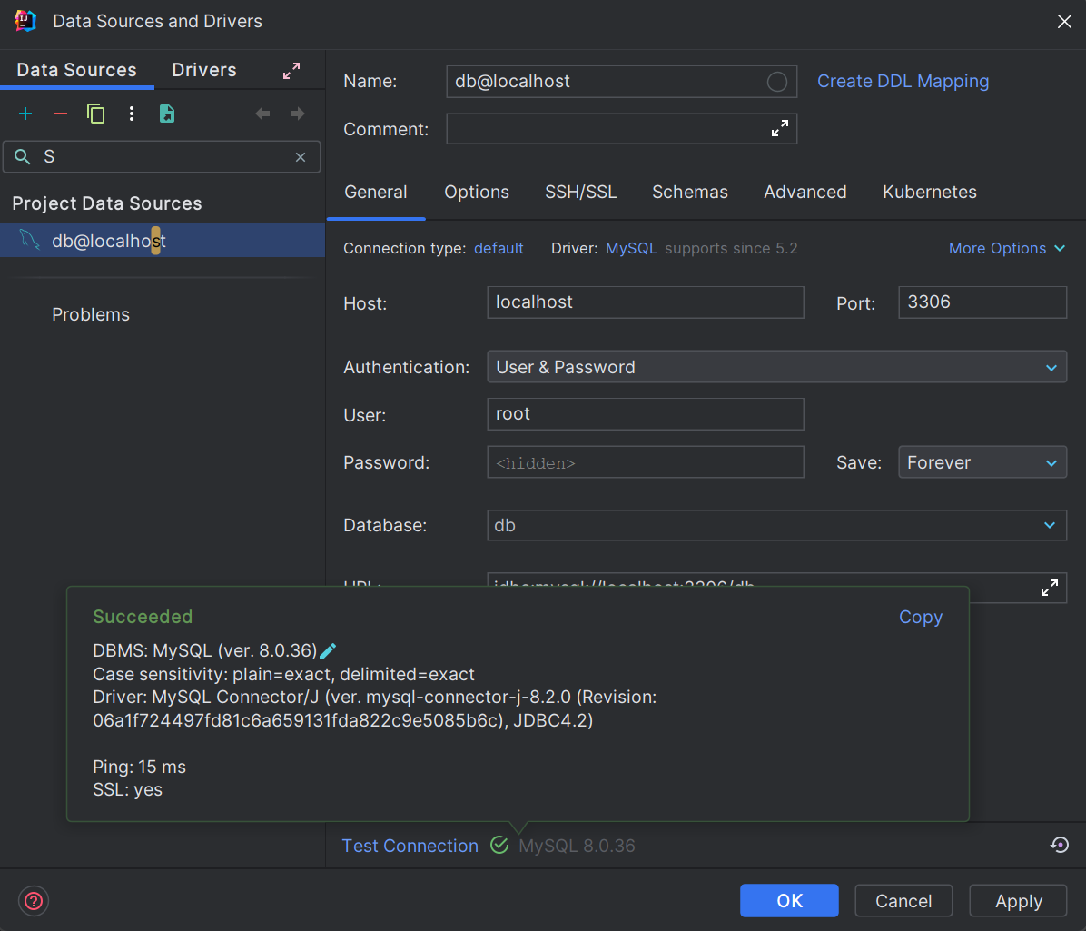Click the Cancel button
Viewport: 1086px width, 931px height.
coord(903,900)
